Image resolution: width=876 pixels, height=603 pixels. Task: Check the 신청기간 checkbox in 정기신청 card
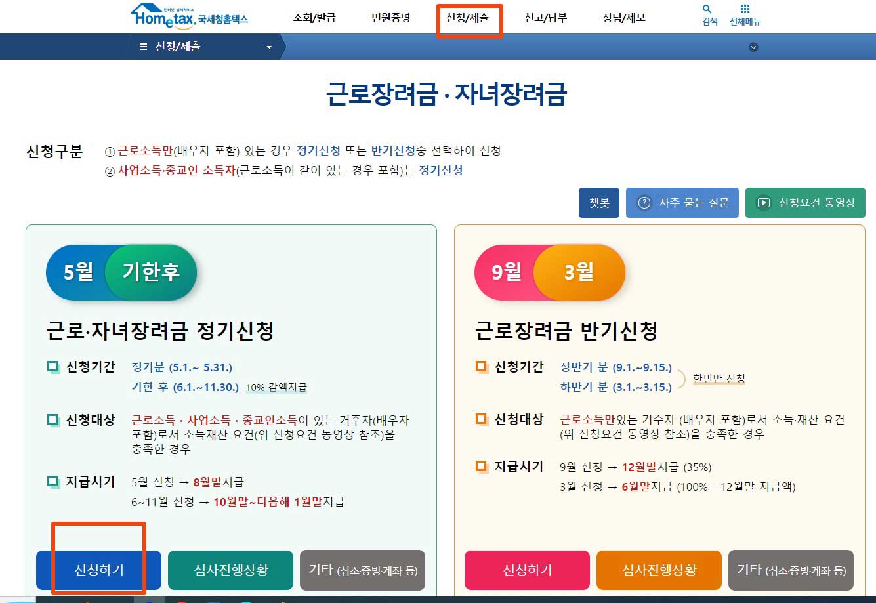[53, 367]
